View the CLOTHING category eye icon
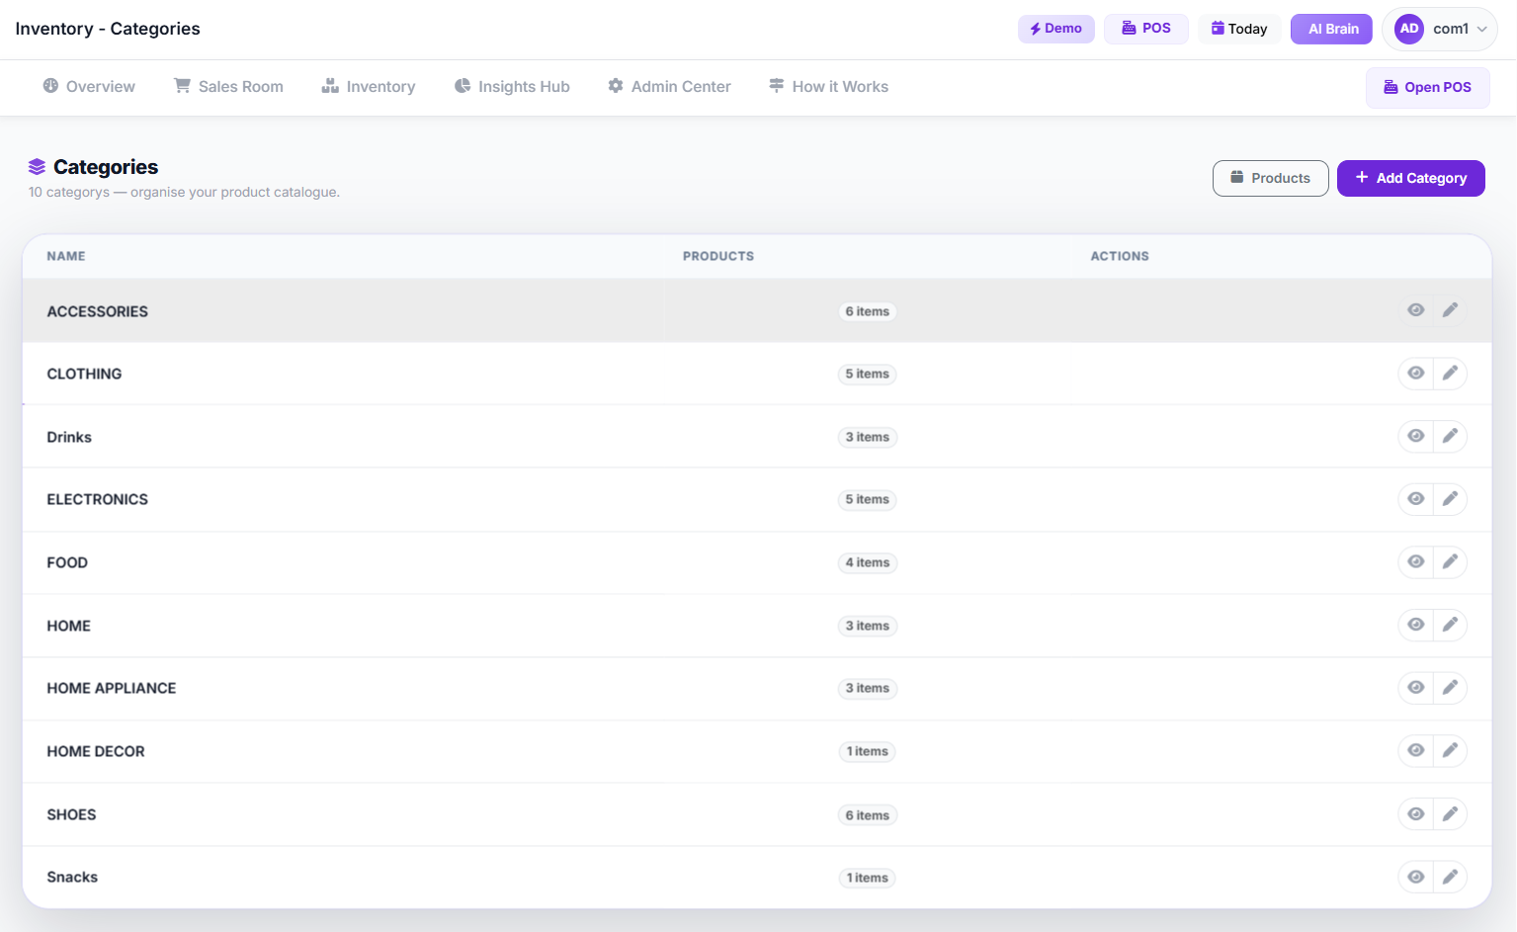Screen dimensions: 1517x932 coord(1416,374)
